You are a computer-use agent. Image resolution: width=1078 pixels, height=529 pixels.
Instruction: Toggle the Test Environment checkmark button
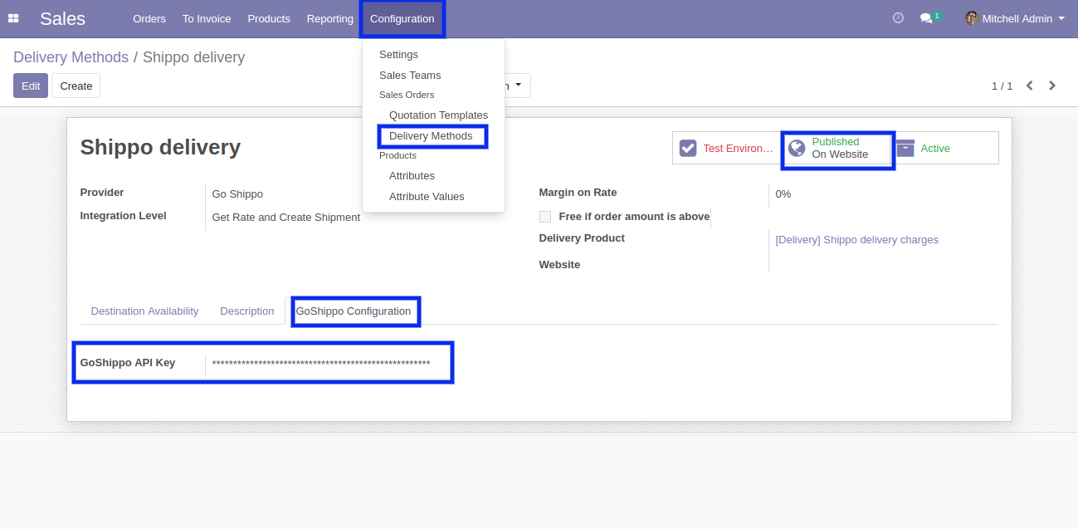pyautogui.click(x=726, y=148)
